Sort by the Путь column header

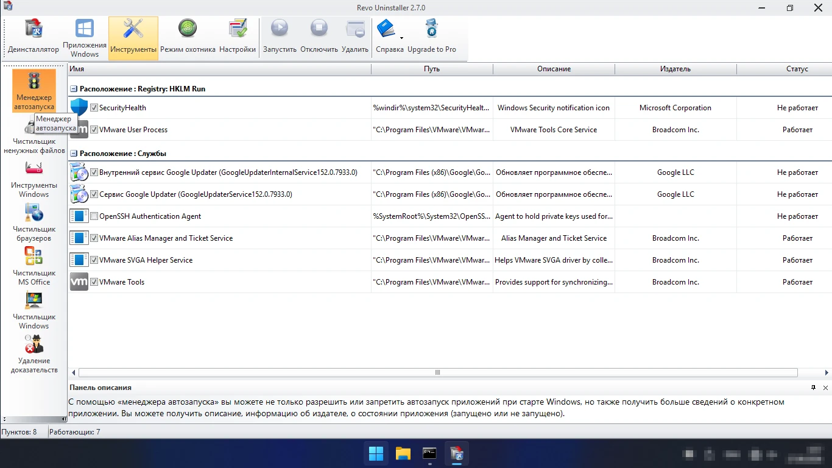click(x=432, y=69)
